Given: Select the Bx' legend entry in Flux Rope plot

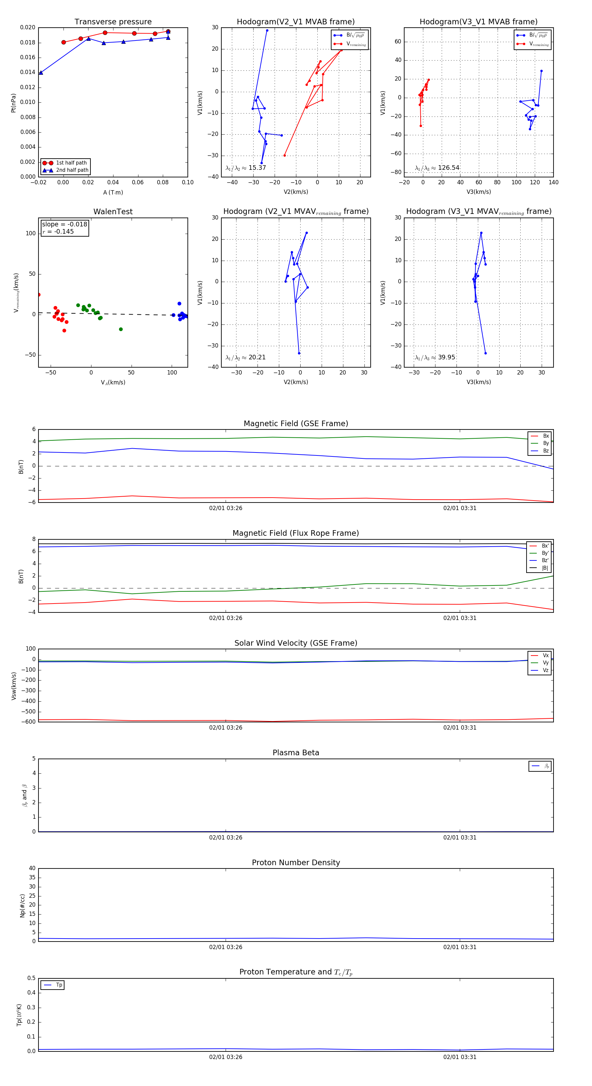Looking at the screenshot, I should tap(539, 546).
